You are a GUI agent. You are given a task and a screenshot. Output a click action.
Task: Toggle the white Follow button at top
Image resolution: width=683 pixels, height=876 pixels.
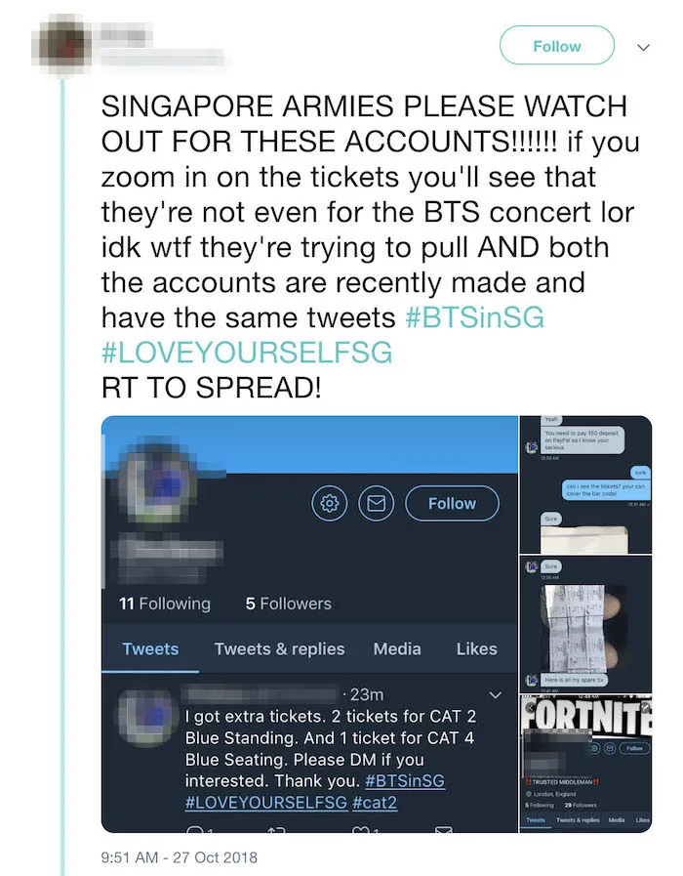pos(557,46)
